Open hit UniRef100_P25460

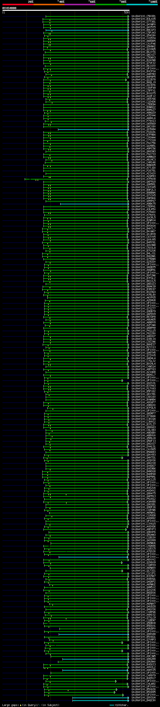(x=143, y=212)
